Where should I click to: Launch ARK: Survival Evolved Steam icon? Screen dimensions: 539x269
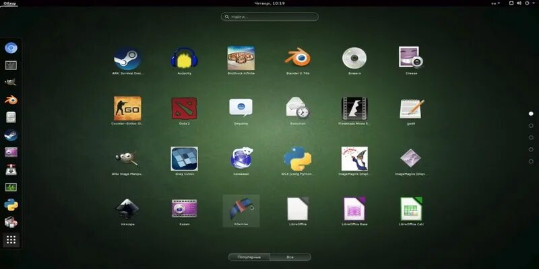[x=127, y=59]
